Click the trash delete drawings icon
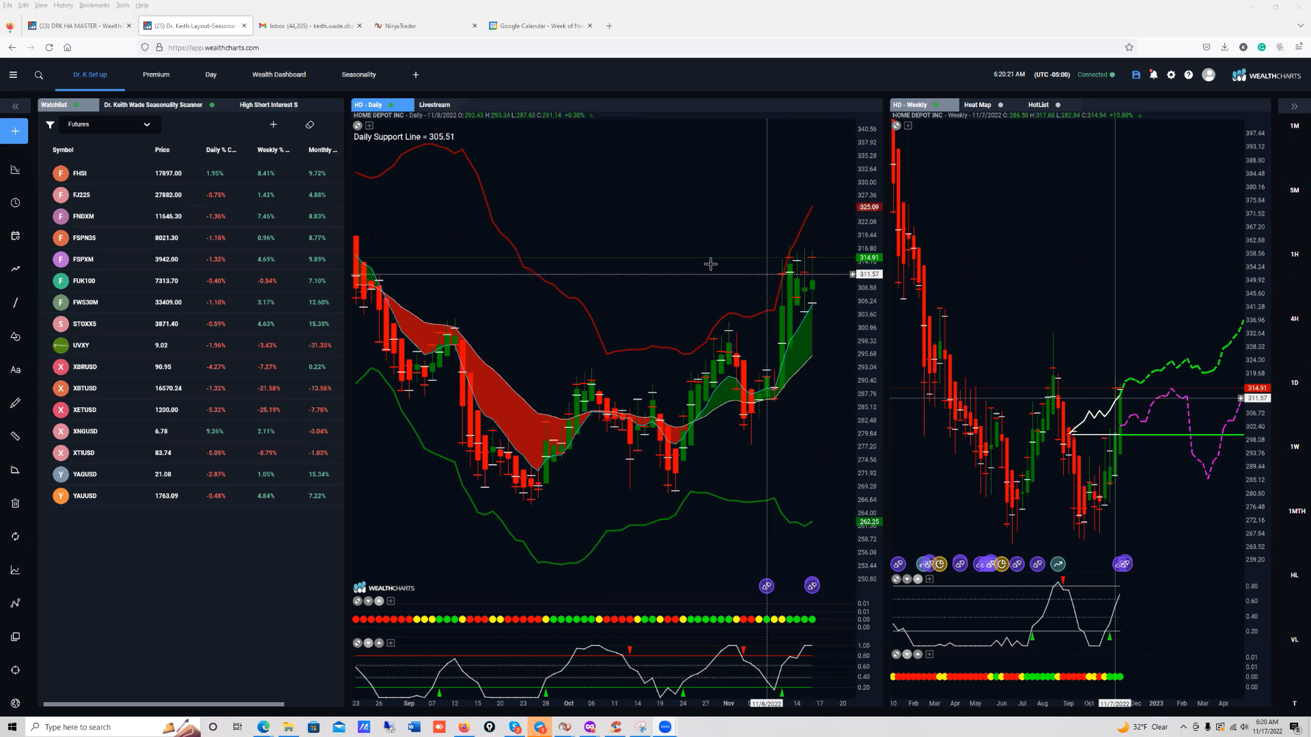 point(15,503)
